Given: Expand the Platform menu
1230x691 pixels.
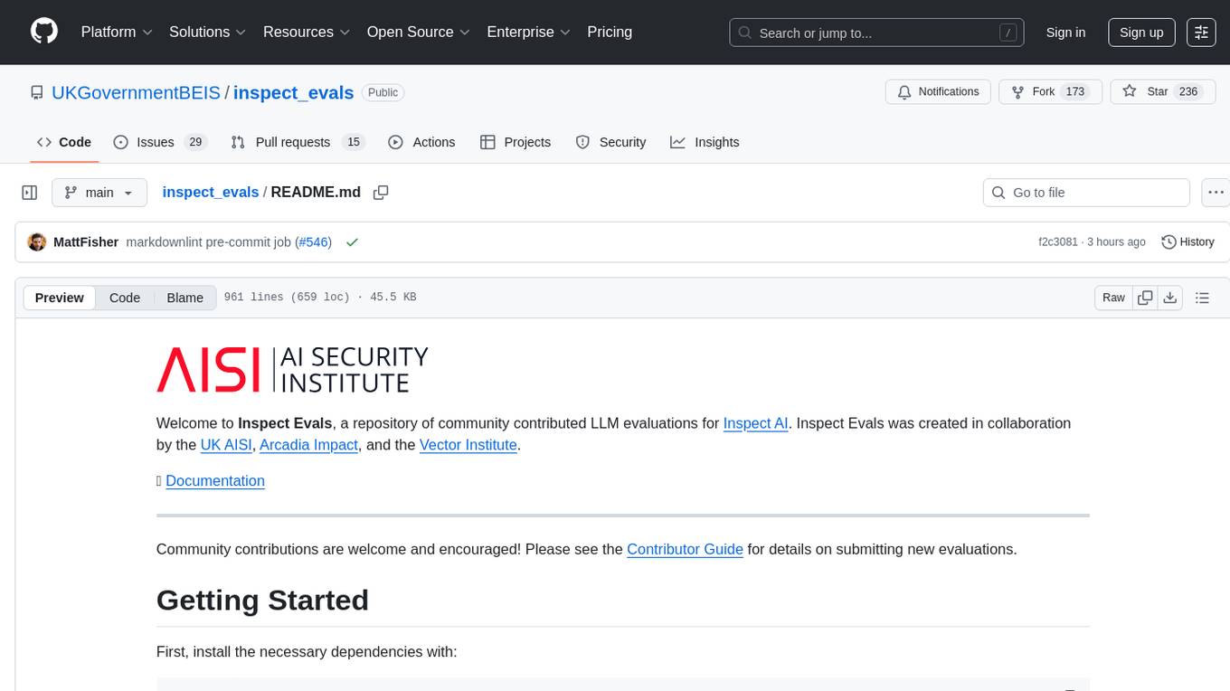Looking at the screenshot, I should [x=117, y=32].
